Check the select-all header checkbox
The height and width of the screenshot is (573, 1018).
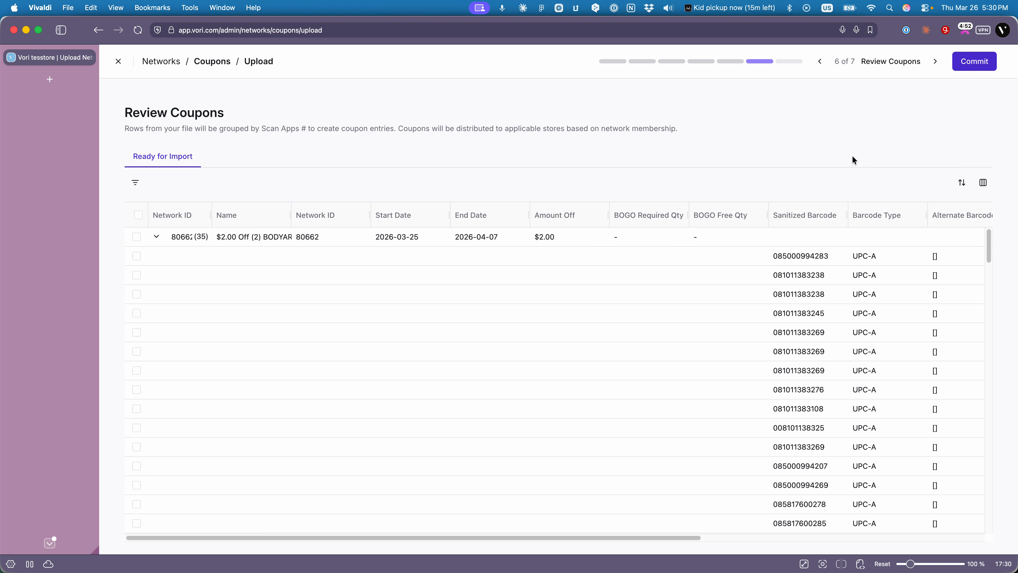tap(138, 215)
